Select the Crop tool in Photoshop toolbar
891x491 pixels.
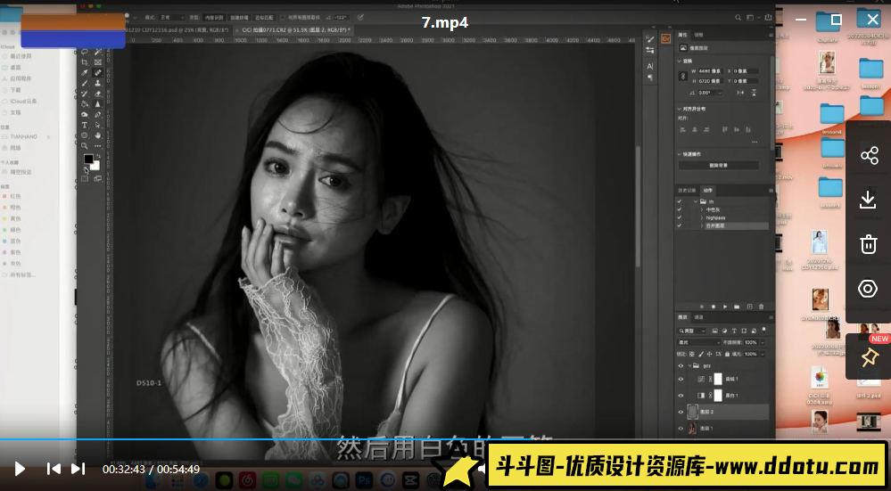84,61
